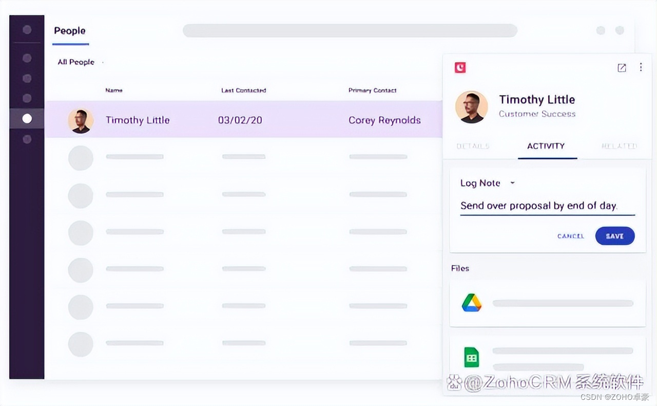Click the 03/02/20 date cell
Screen dimensions: 657x406
[x=240, y=120]
